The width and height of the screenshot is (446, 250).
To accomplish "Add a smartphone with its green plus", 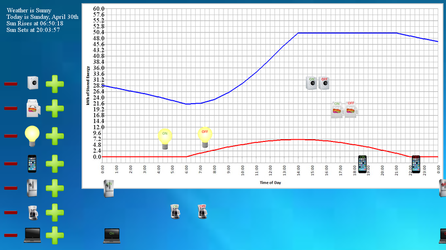I will click(55, 163).
